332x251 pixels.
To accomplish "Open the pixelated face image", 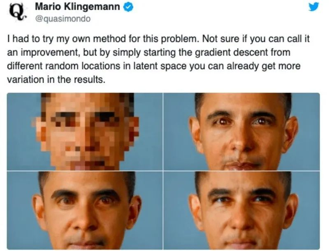I will click(x=85, y=132).
